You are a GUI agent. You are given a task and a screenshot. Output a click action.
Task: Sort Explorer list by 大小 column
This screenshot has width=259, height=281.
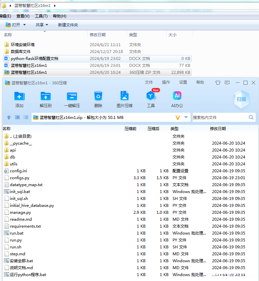point(173,35)
